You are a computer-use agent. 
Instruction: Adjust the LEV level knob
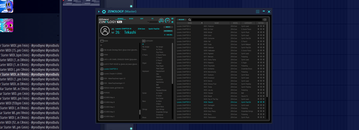click(x=168, y=21)
